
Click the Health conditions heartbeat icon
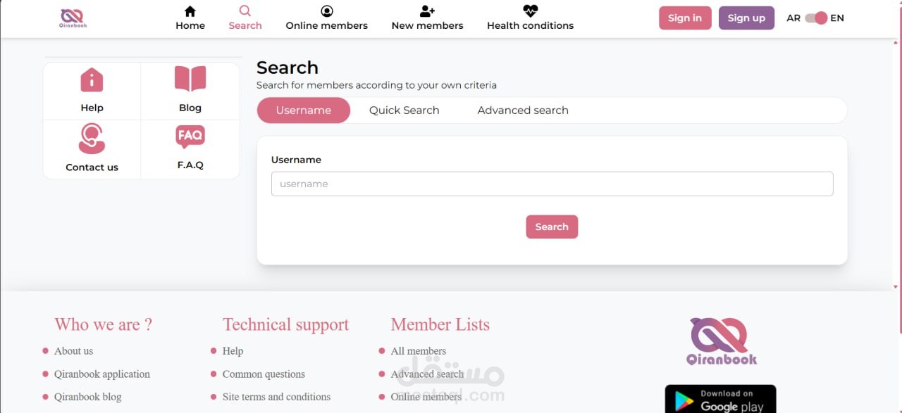click(530, 11)
